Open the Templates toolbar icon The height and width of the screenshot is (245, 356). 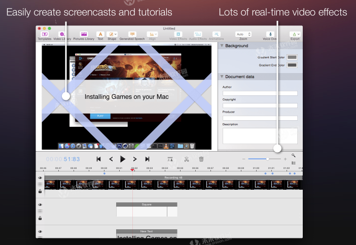[45, 34]
